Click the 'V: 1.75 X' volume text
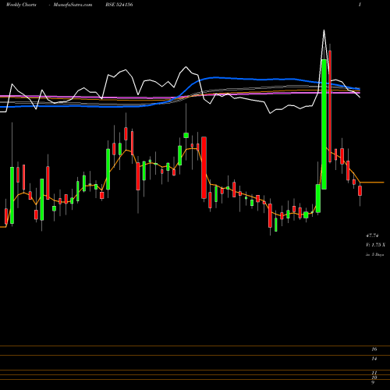 point(375,245)
